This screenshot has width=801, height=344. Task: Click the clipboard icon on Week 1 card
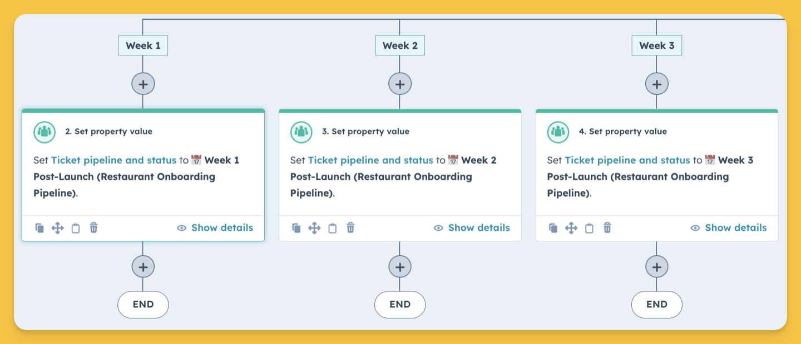pyautogui.click(x=76, y=228)
